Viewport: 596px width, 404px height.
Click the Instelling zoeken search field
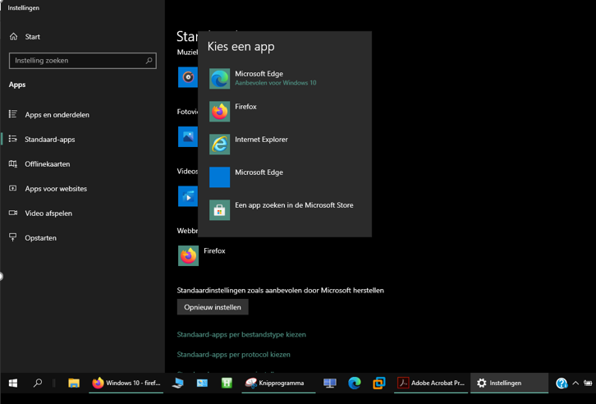coord(82,61)
